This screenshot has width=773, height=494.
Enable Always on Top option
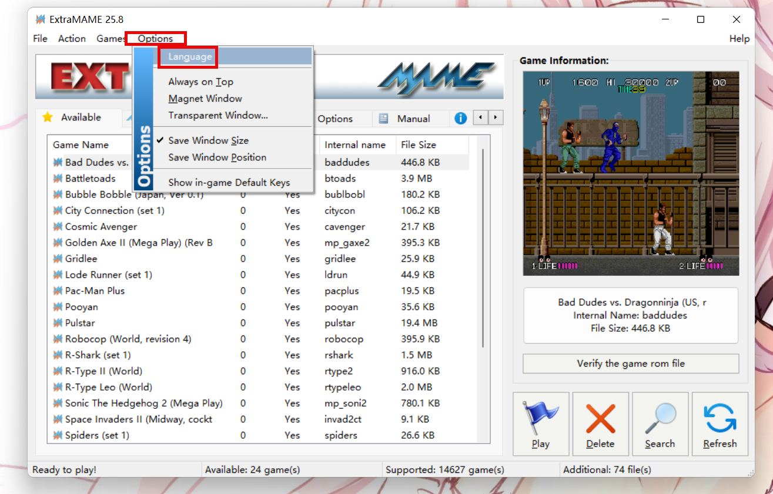pyautogui.click(x=200, y=82)
